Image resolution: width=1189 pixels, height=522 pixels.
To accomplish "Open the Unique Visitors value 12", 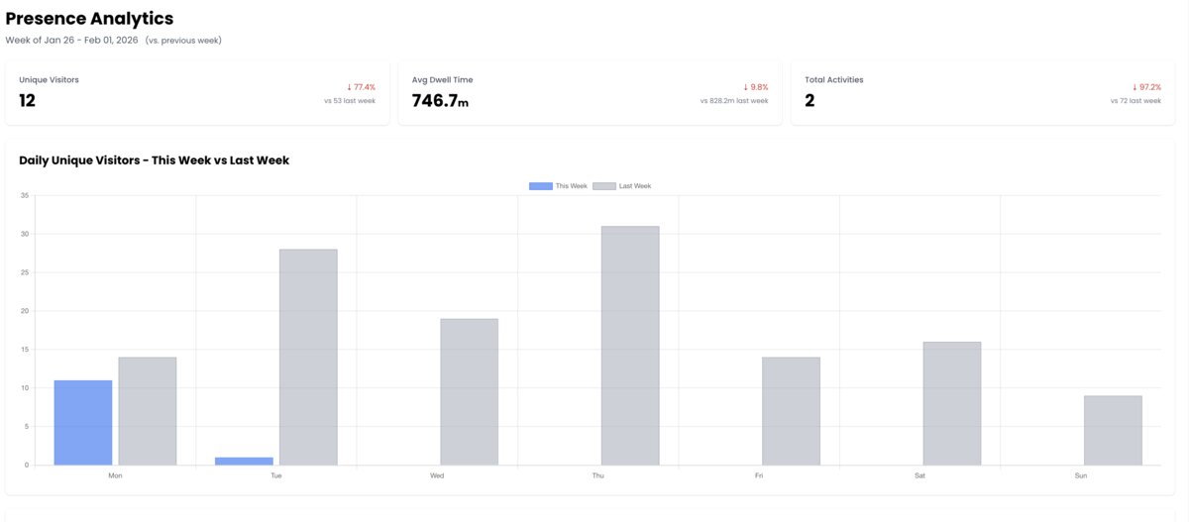I will pyautogui.click(x=28, y=100).
